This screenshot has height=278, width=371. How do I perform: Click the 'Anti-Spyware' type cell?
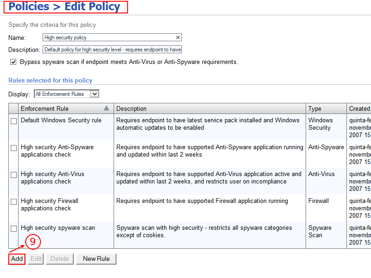(x=326, y=147)
